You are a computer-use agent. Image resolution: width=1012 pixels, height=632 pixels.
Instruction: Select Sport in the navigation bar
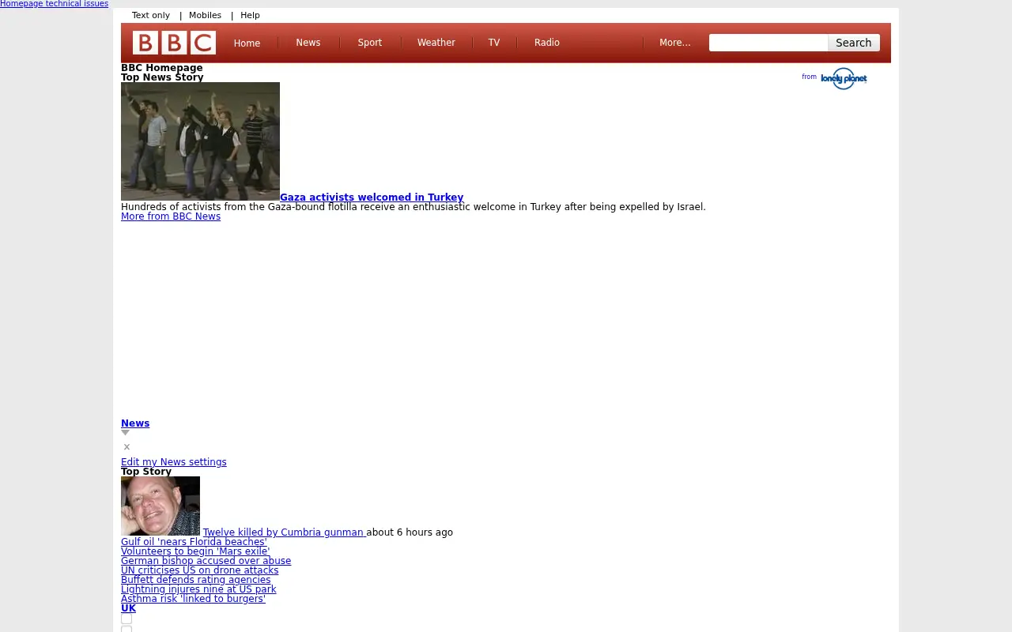tap(370, 43)
